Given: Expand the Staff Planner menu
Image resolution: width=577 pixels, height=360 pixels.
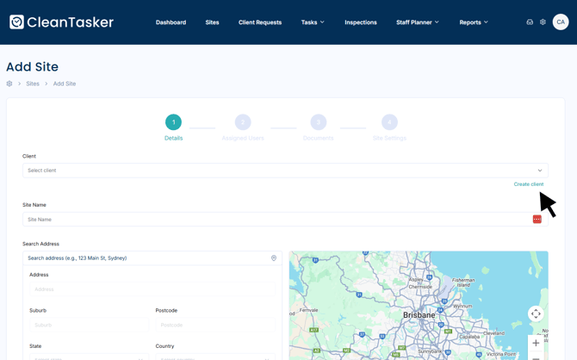Looking at the screenshot, I should (417, 22).
